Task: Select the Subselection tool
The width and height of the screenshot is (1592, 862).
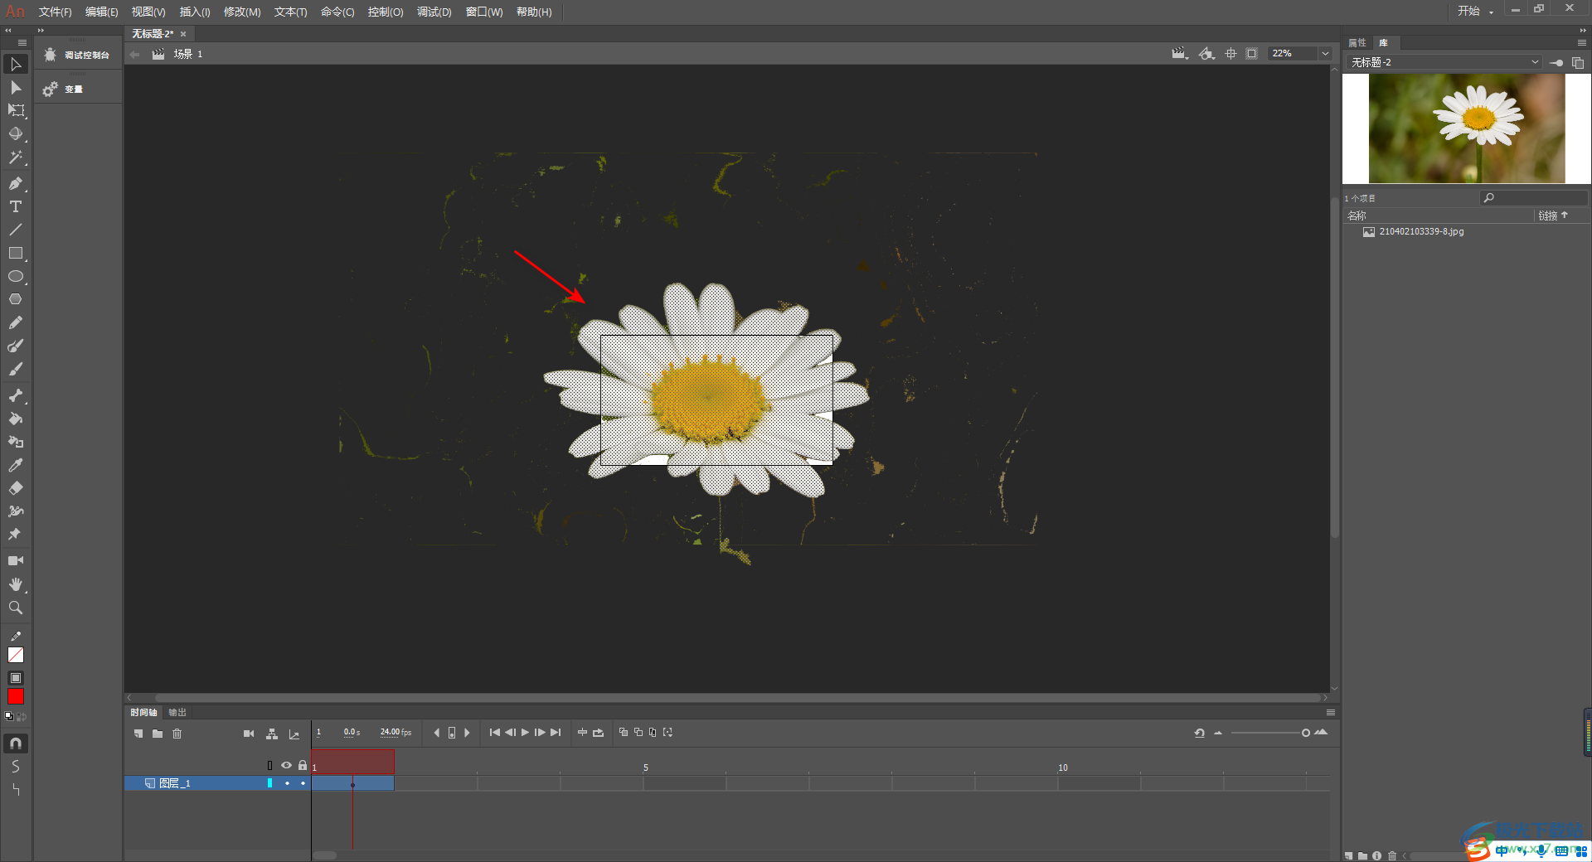Action: (x=16, y=87)
